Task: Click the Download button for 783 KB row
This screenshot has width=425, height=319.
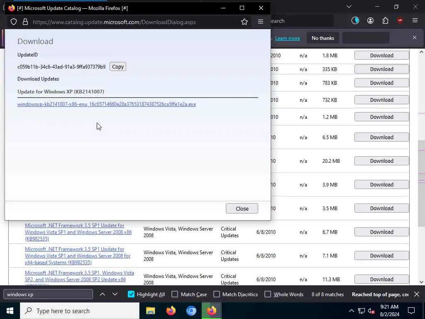Action: tap(382, 83)
